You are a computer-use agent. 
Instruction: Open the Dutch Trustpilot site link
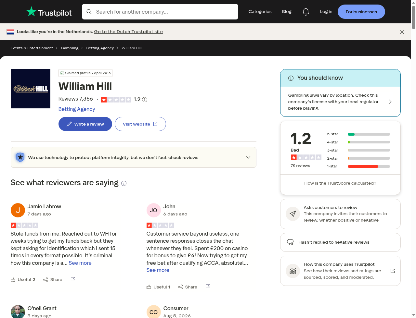click(128, 32)
